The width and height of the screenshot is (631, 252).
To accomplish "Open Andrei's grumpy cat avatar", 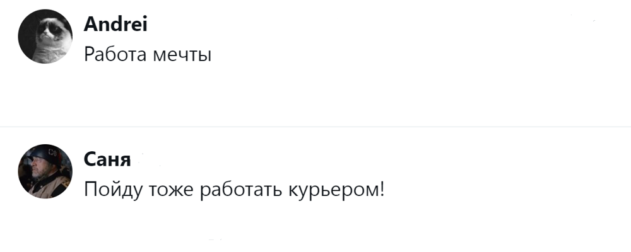I will click(x=45, y=36).
